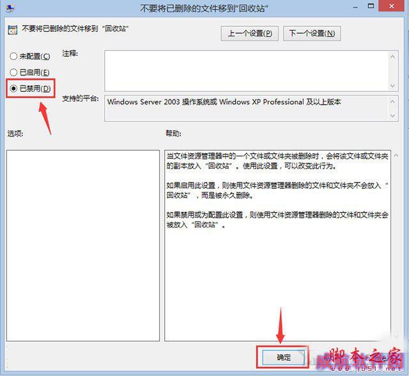Screen dimensions: 409x376
Task: Click help paragraph starting 如果禁用或为配置此设置
Action: pos(277,220)
